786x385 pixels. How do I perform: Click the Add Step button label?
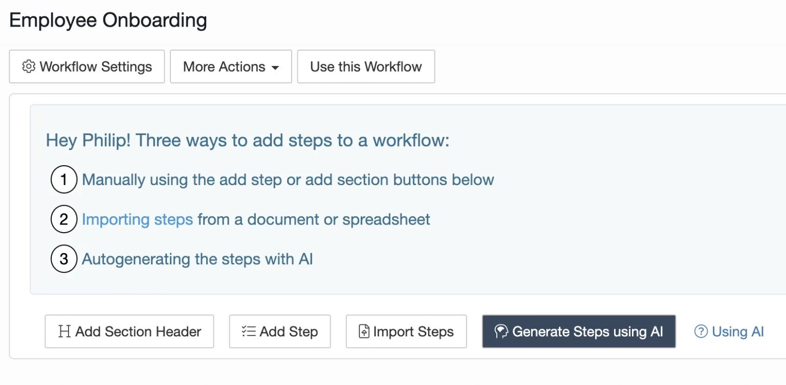tap(289, 332)
